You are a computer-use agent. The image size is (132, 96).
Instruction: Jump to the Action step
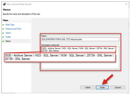8,33
